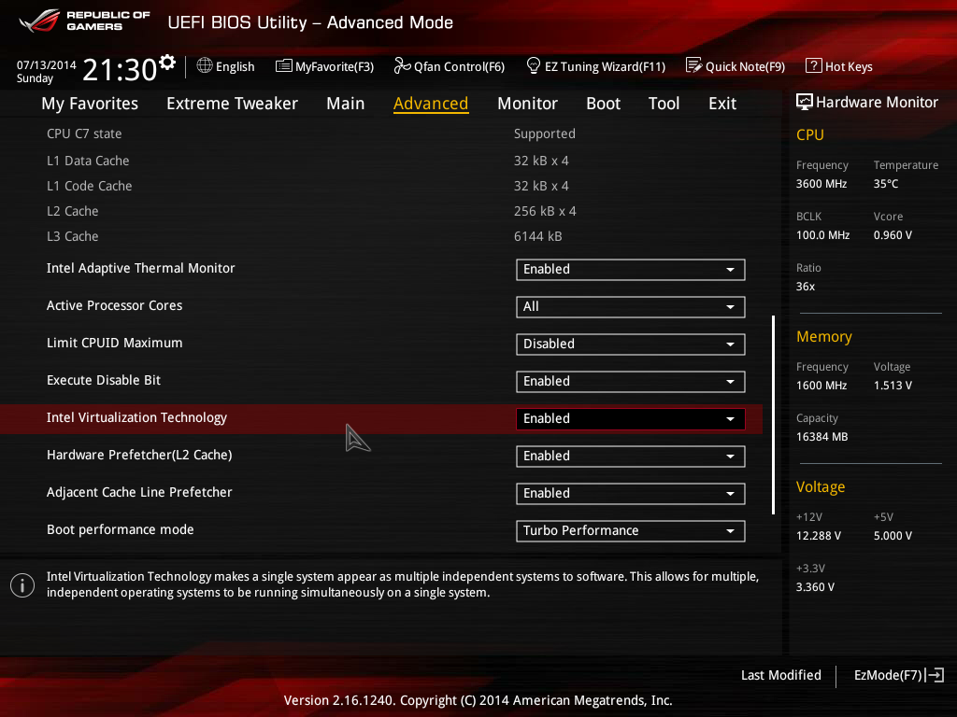Change Limit CPUID Maximum setting
957x717 pixels.
tap(630, 344)
